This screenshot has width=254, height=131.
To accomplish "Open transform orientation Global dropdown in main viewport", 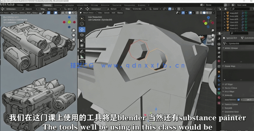I will pos(155,9).
